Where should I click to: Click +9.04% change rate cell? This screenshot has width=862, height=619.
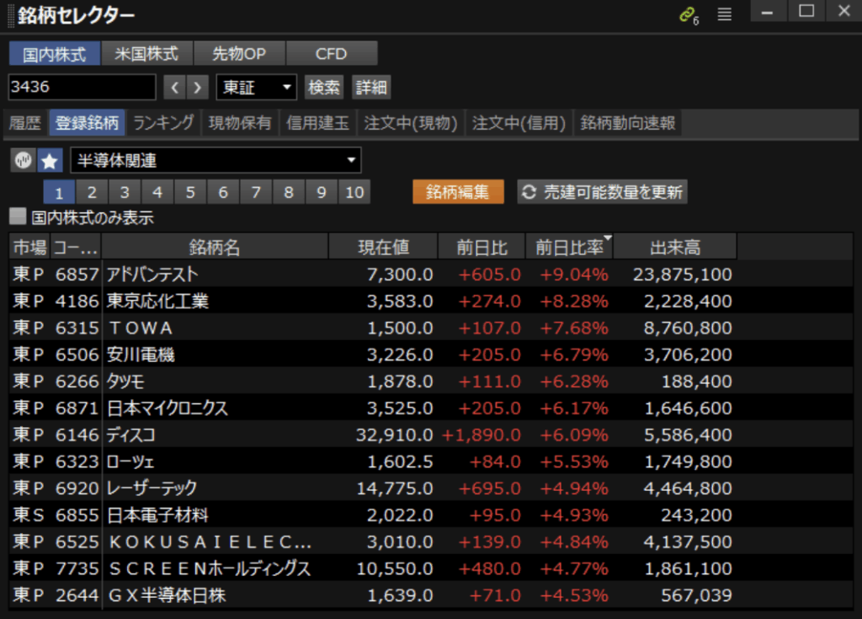coord(574,274)
